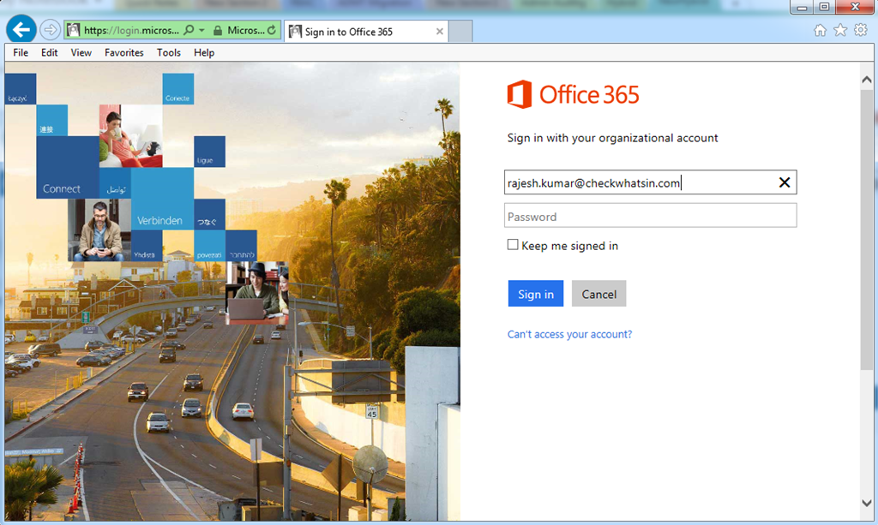
Task: Clear the email field with X icon
Action: [785, 182]
